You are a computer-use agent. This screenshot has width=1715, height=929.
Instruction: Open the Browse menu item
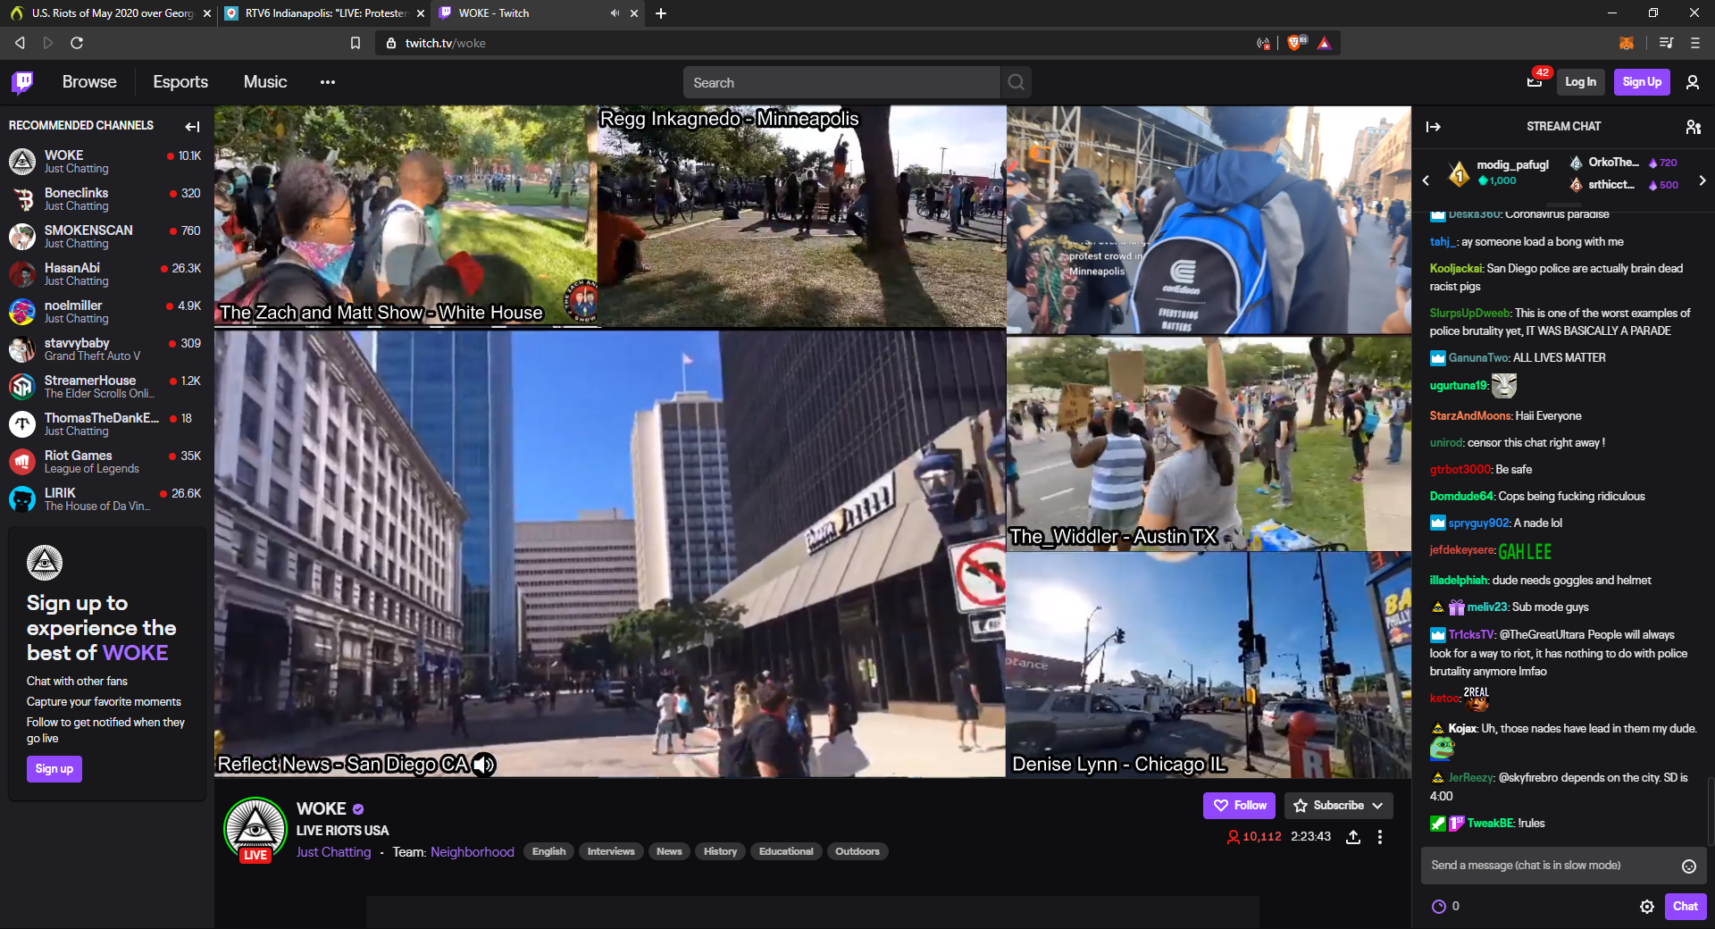[x=89, y=82]
